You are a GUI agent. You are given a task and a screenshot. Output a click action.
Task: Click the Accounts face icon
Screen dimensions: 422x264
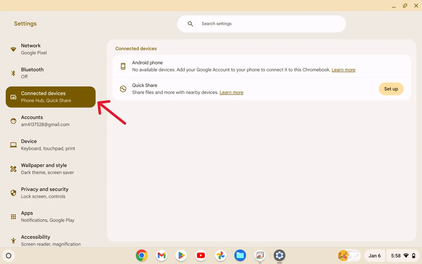coord(13,121)
